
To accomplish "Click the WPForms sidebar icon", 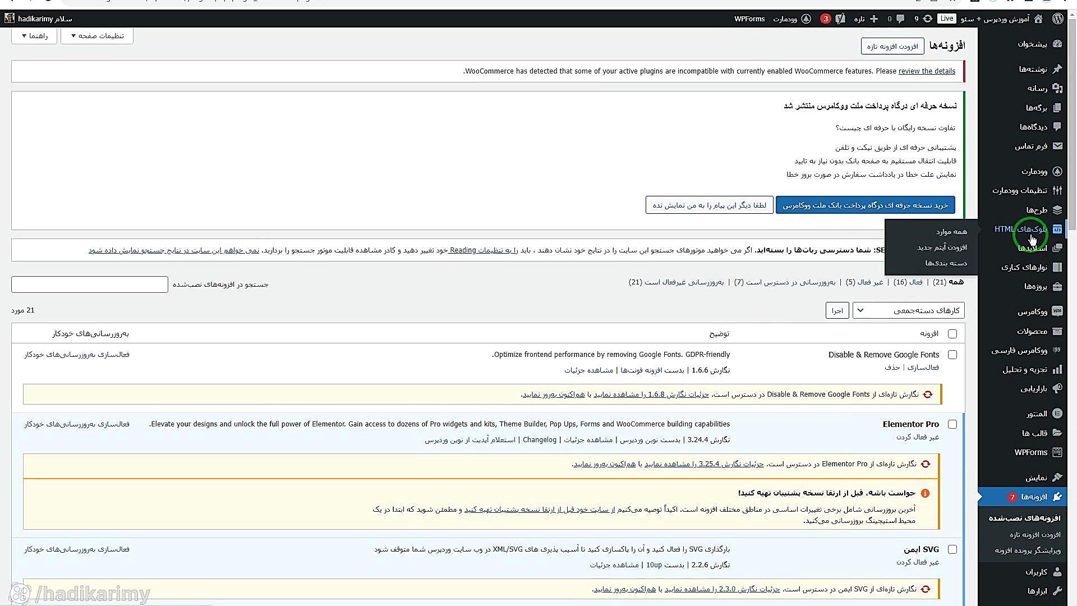I will click(x=1057, y=452).
